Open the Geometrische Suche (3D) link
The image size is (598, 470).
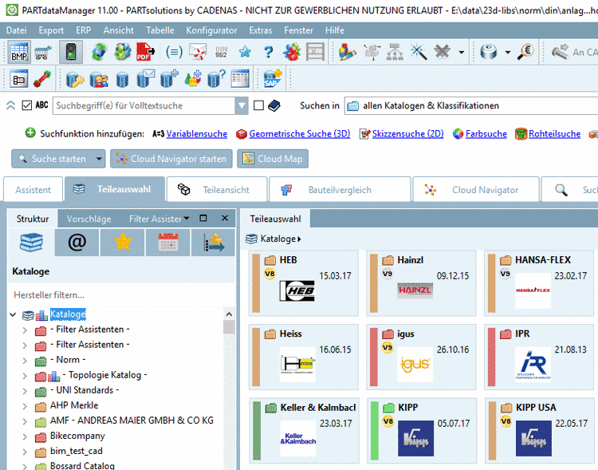tap(299, 134)
